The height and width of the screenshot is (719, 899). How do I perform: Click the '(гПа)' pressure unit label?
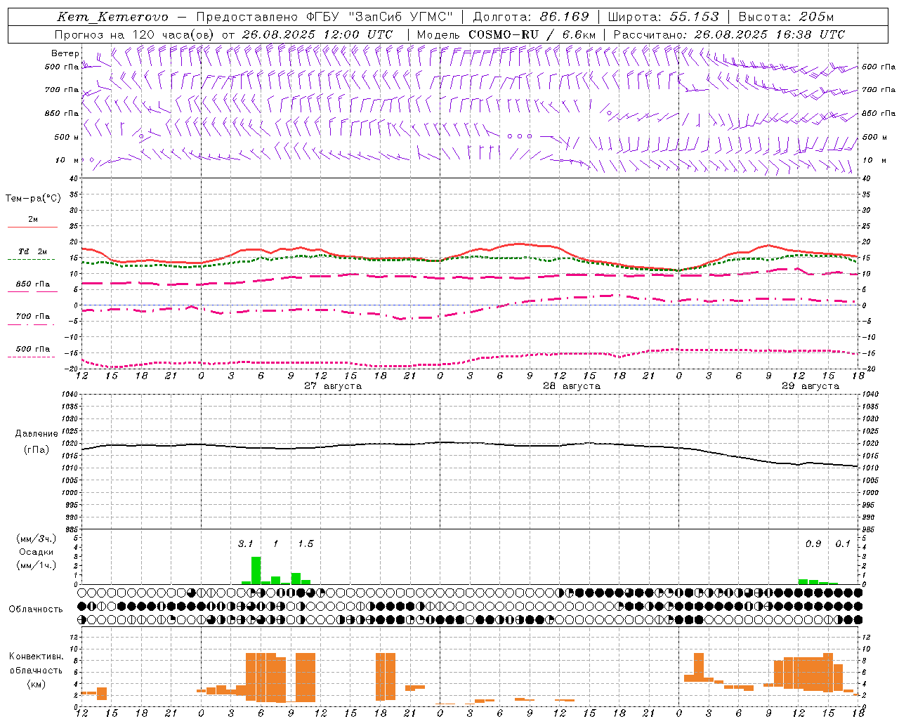(x=37, y=450)
